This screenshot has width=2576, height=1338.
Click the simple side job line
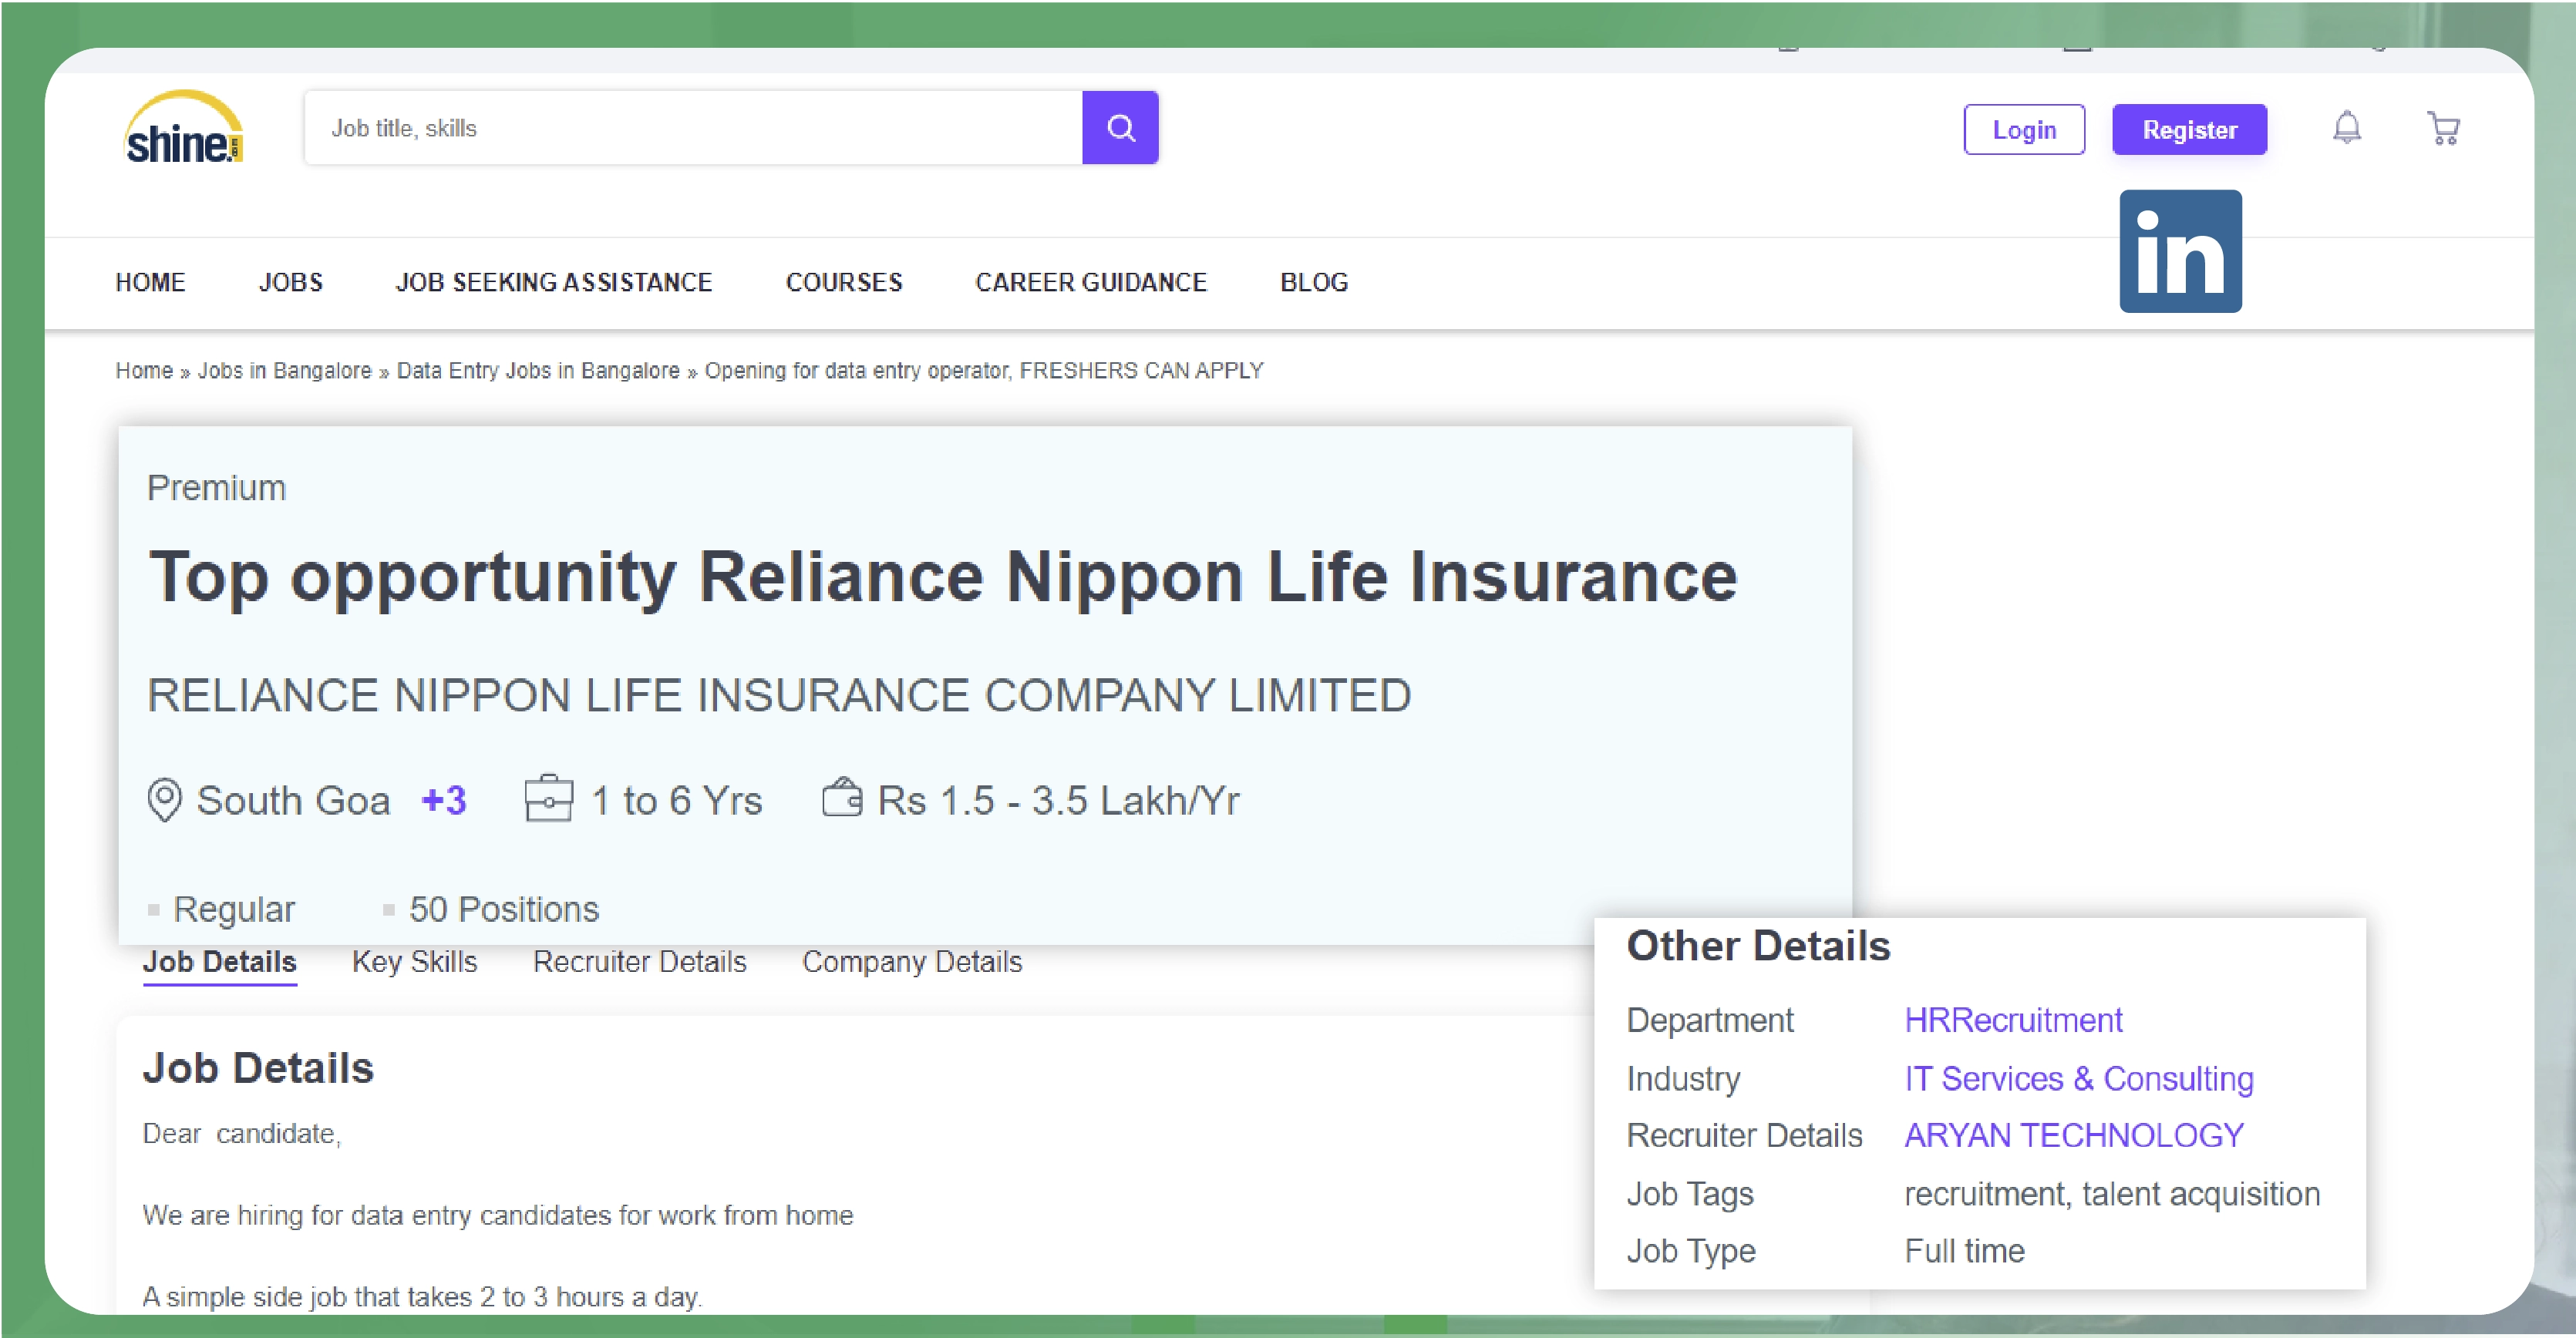click(422, 1297)
